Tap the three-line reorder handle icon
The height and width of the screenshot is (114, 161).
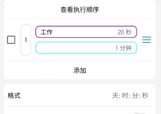[x=147, y=40]
